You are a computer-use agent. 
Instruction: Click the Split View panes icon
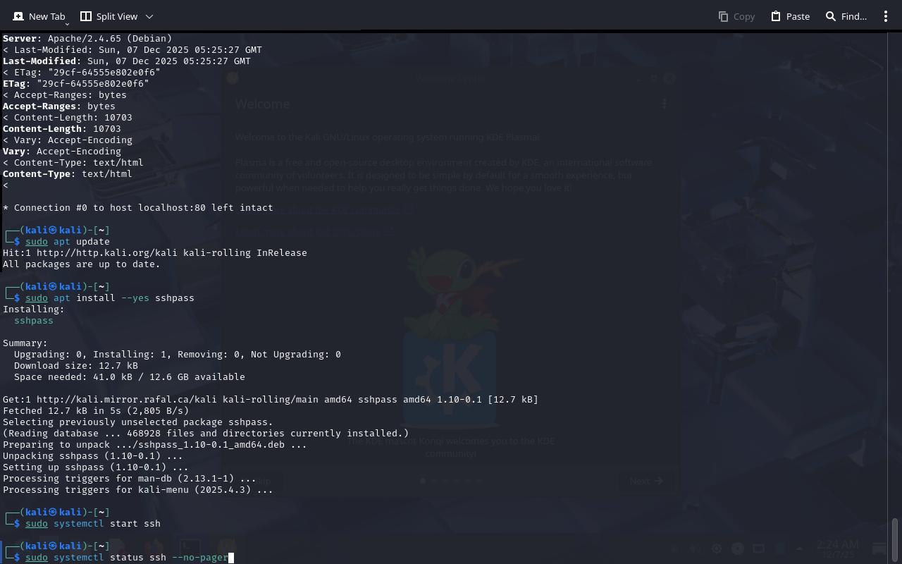(86, 16)
